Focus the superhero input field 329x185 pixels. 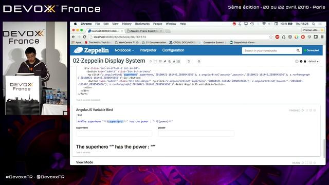pos(114,134)
